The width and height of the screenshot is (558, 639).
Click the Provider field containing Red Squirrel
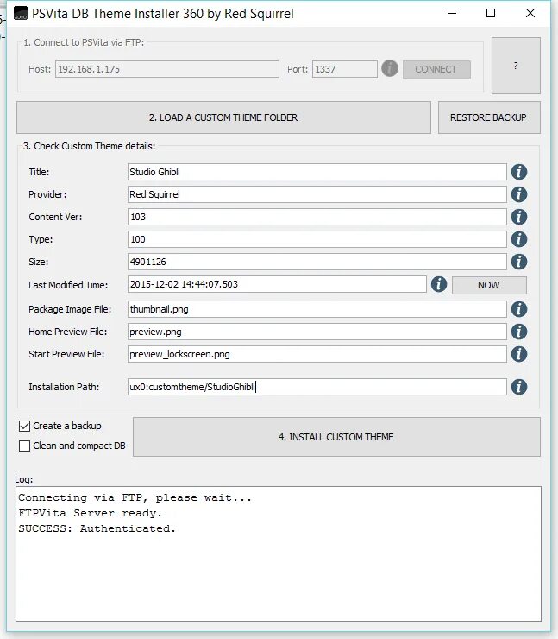[317, 194]
